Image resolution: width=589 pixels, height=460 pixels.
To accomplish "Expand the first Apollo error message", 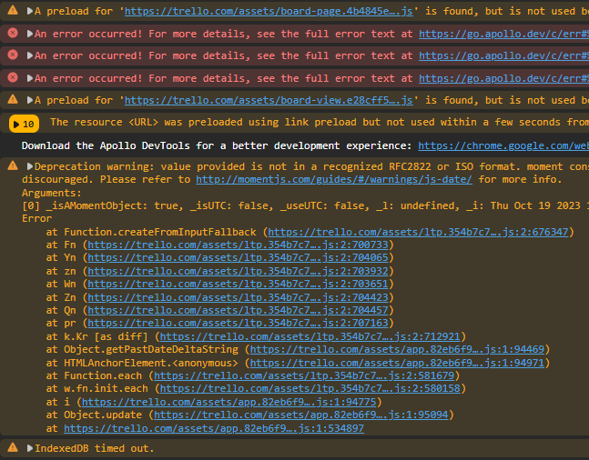I will [30, 34].
